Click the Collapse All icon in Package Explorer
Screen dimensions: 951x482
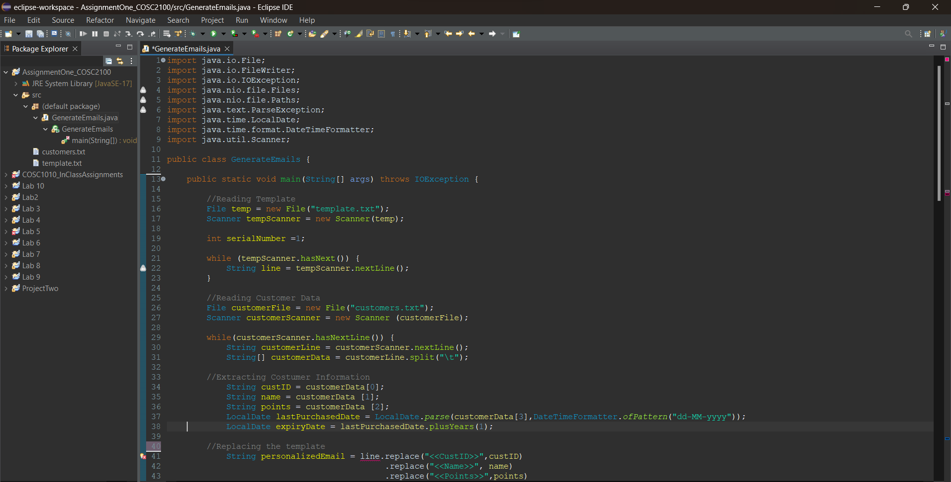108,61
